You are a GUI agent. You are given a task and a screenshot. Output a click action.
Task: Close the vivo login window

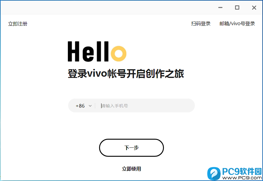[254, 7]
